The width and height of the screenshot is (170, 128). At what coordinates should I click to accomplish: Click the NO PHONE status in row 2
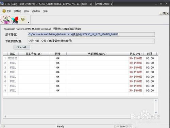pos(136,63)
